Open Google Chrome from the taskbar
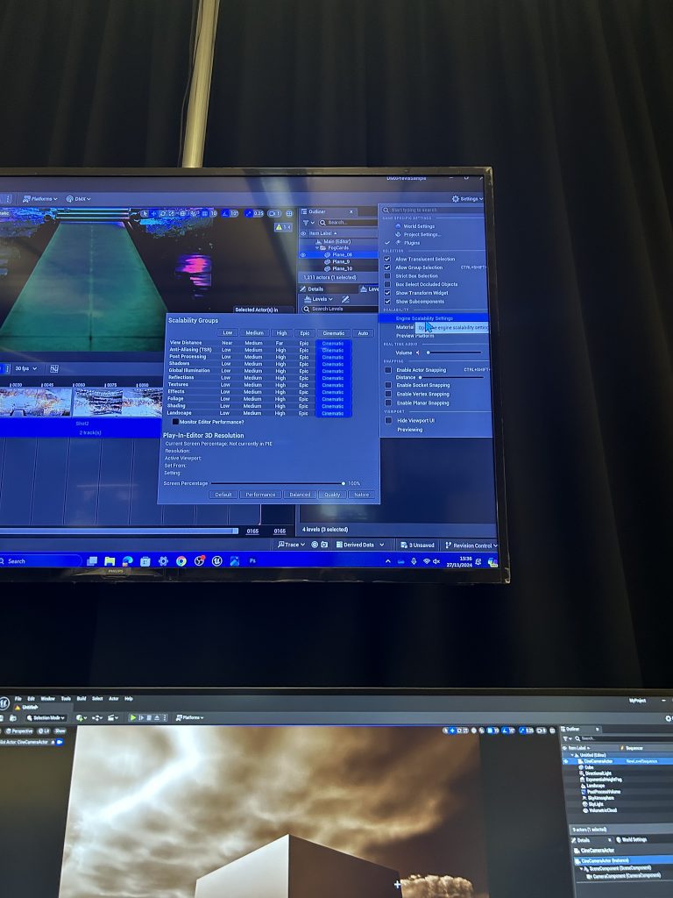The width and height of the screenshot is (673, 898). pyautogui.click(x=181, y=561)
